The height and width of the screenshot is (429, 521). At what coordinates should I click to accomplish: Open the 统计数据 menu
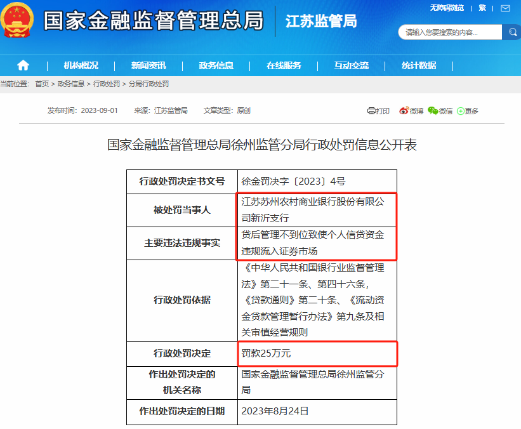(419, 65)
